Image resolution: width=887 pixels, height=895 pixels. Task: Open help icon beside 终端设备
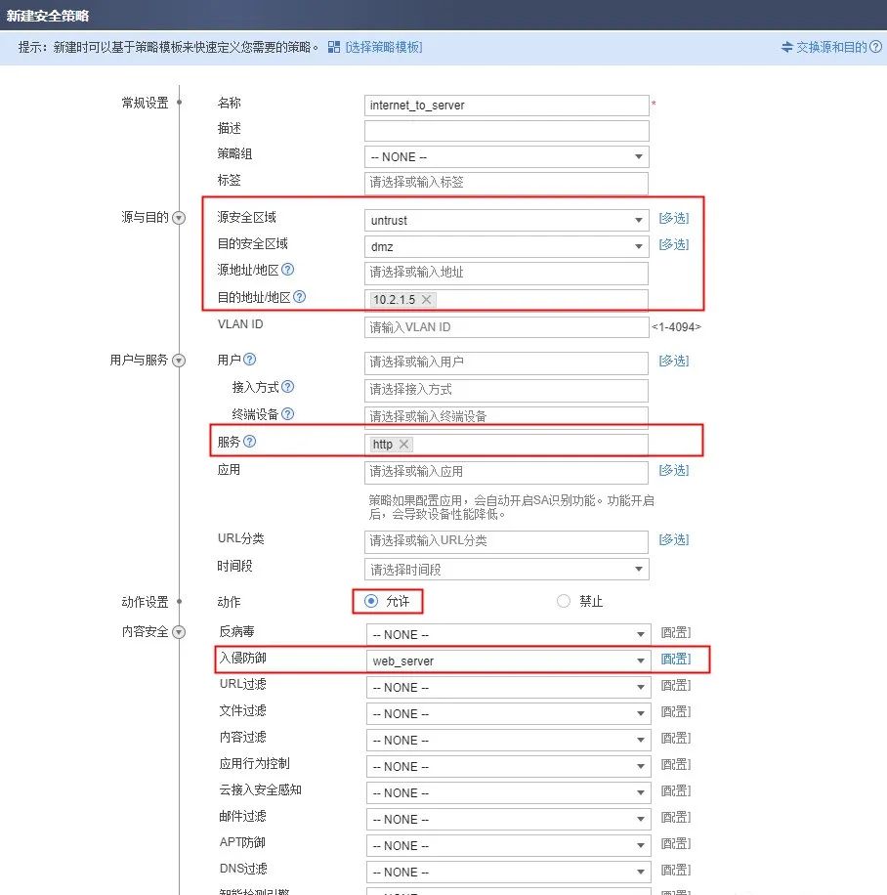(287, 414)
